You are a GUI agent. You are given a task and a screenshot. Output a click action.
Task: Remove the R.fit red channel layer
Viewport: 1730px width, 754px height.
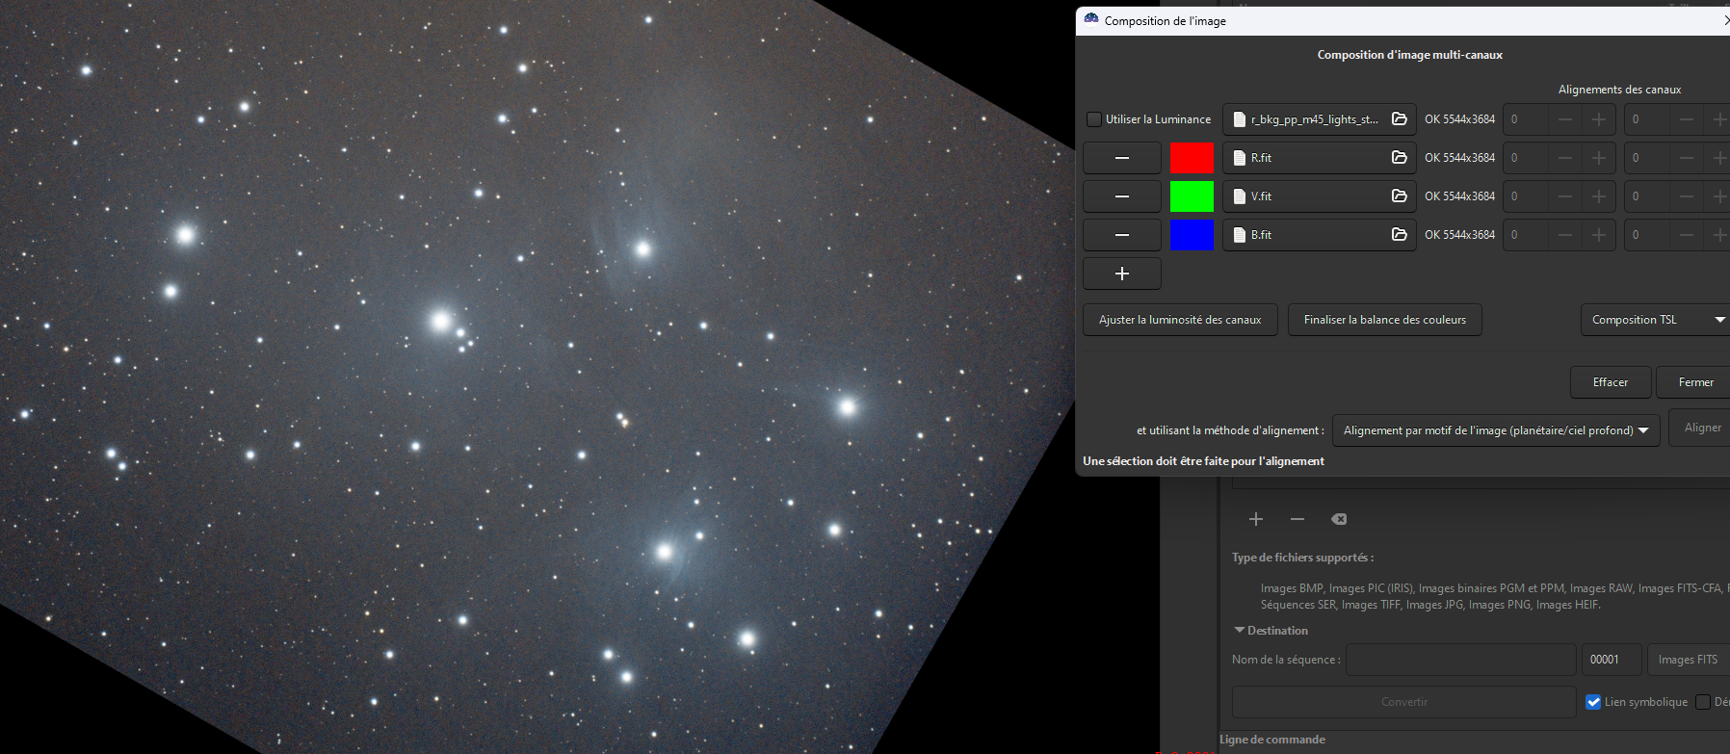[1122, 158]
